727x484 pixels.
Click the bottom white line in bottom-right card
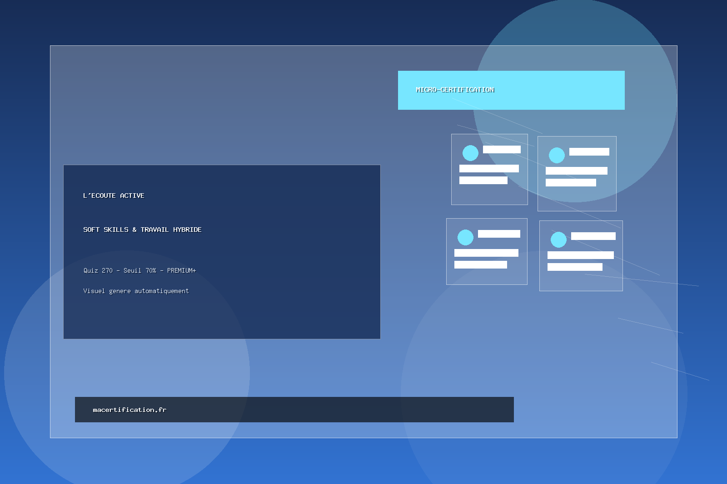click(x=575, y=267)
